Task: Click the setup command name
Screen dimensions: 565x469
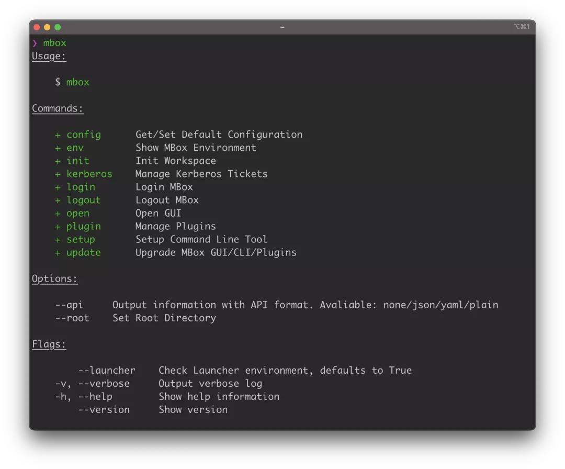Action: 81,240
